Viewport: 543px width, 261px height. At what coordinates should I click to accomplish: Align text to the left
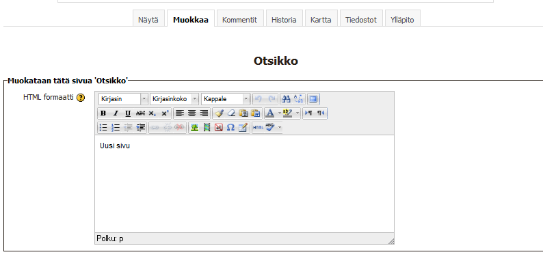[x=179, y=113]
